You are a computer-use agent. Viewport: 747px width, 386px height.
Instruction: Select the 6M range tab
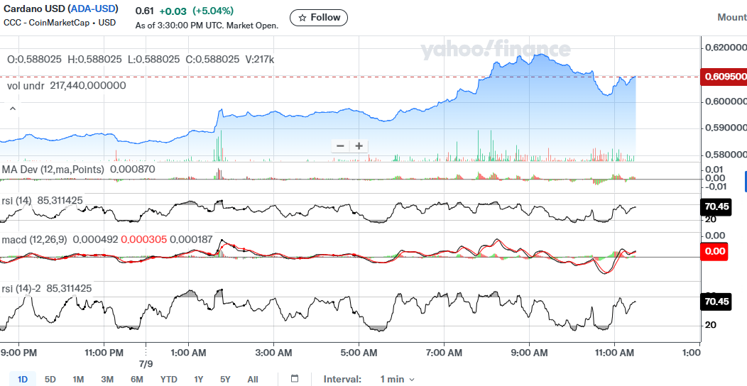click(x=137, y=380)
